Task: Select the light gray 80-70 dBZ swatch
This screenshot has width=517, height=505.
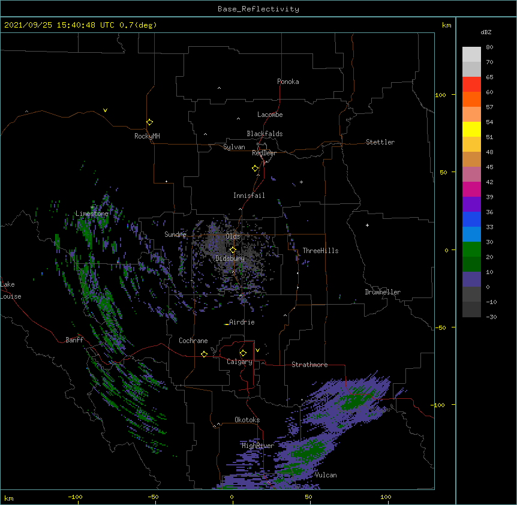Action: click(471, 55)
